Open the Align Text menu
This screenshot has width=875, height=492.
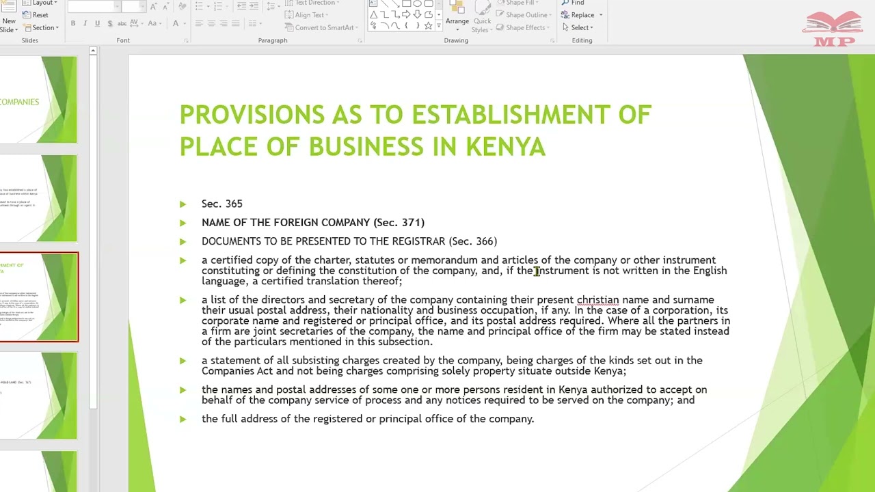[x=308, y=15]
